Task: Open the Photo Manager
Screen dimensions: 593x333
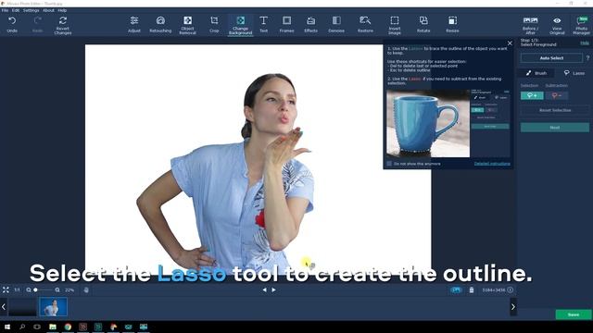Action: 582,25
